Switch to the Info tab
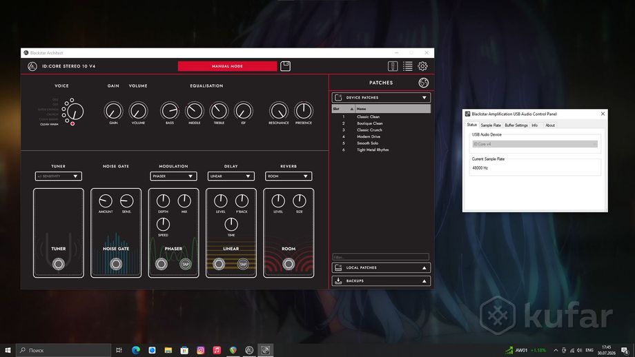The width and height of the screenshot is (635, 357). [x=534, y=125]
